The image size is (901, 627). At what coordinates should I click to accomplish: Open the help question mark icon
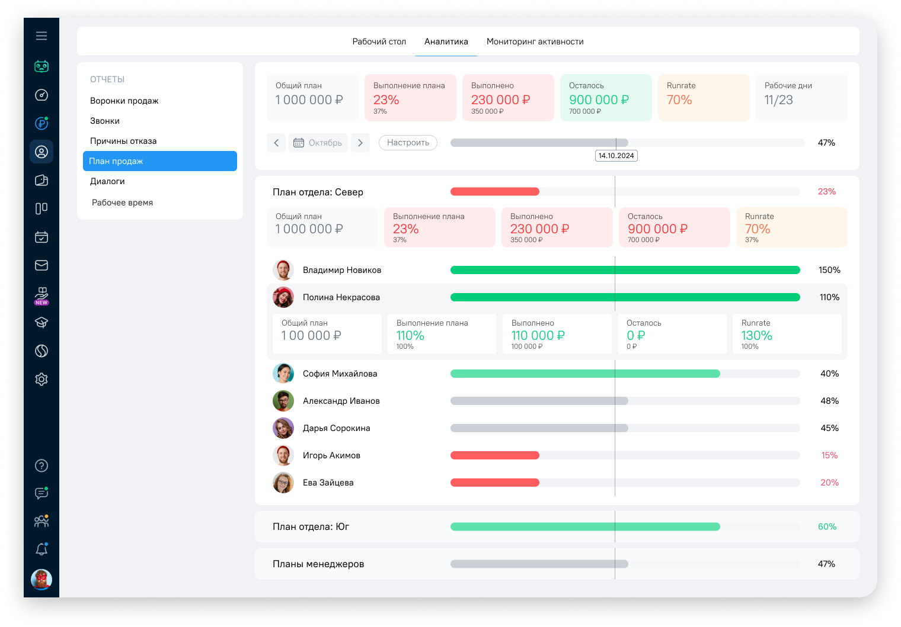(41, 466)
